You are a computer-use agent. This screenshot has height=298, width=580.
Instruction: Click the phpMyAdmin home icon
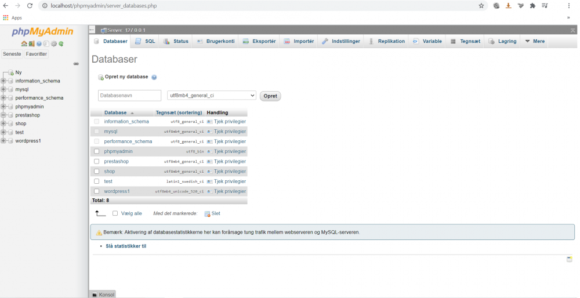click(24, 43)
